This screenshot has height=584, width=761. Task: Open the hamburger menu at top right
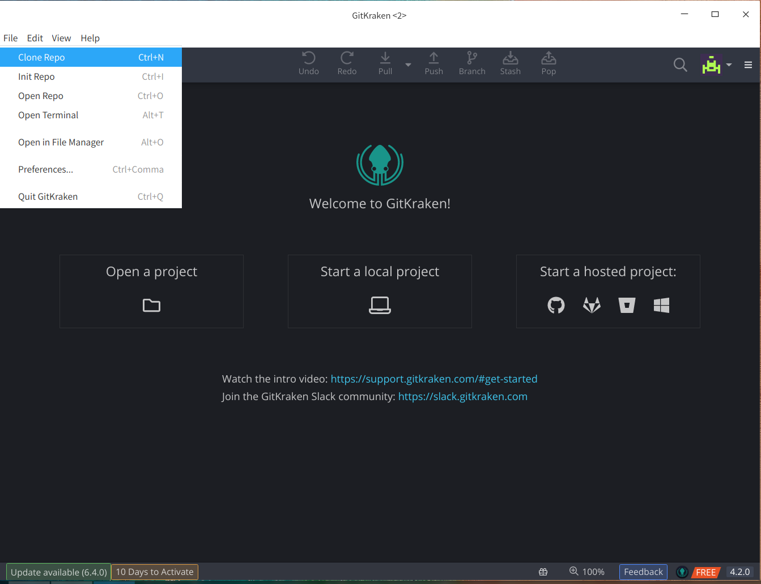click(x=748, y=65)
